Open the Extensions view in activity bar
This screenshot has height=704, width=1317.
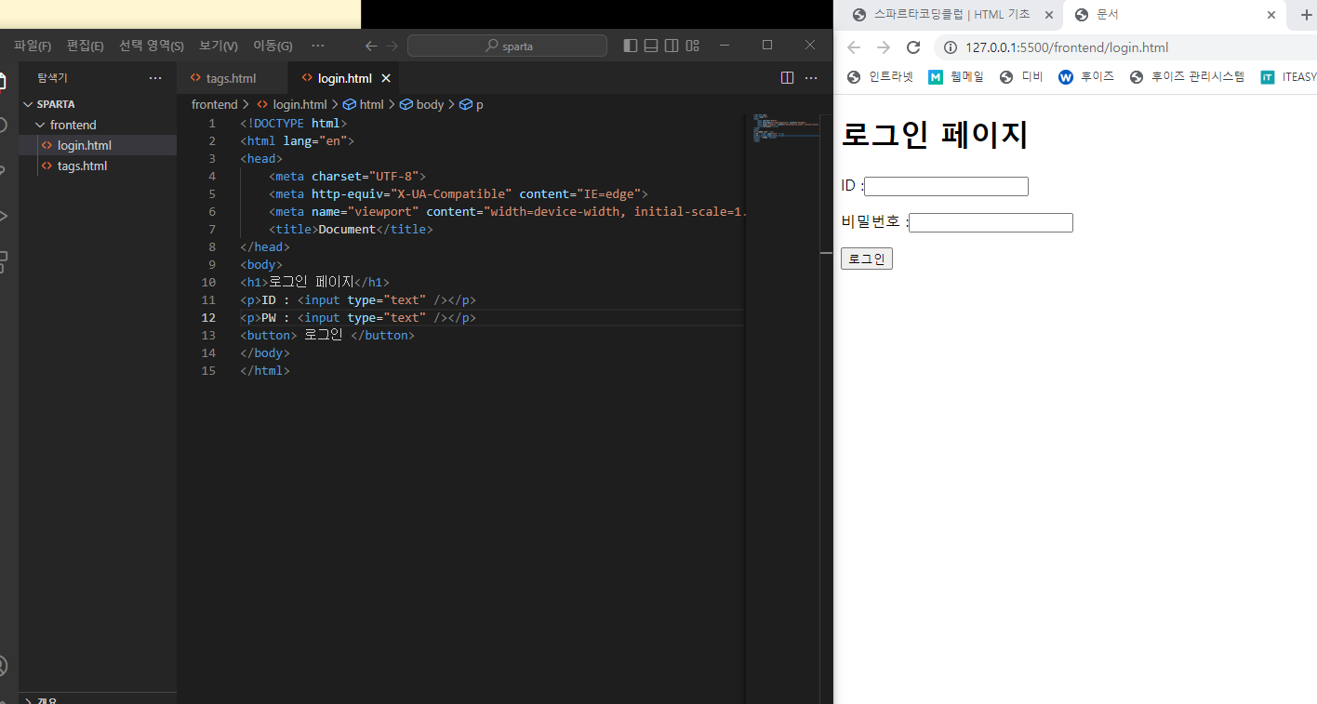coord(3,260)
